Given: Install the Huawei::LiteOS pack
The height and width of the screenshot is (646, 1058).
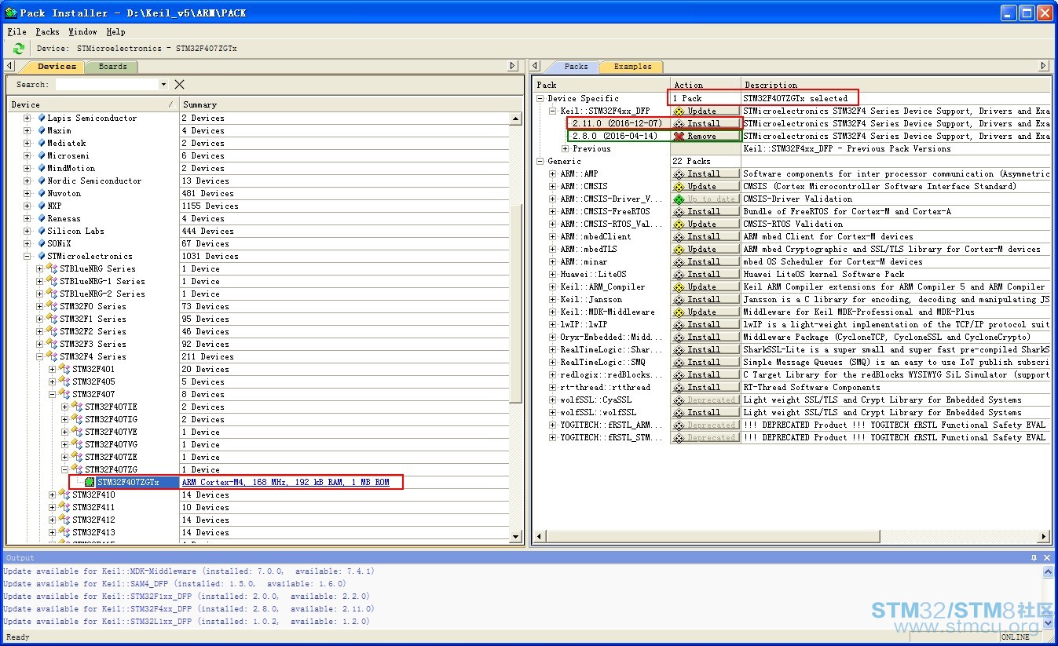Looking at the screenshot, I should (x=705, y=274).
